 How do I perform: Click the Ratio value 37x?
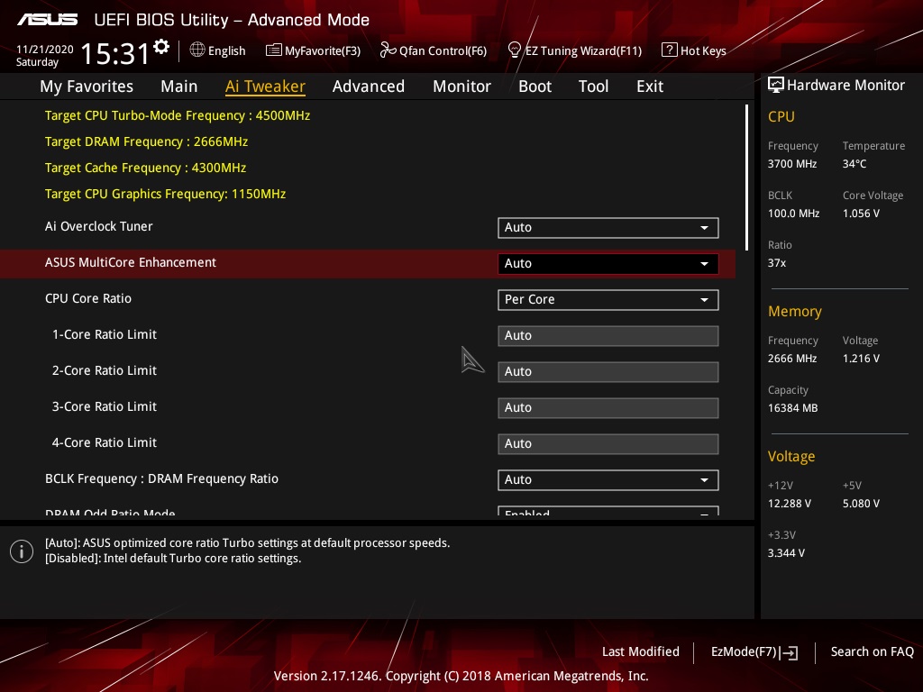click(x=776, y=262)
